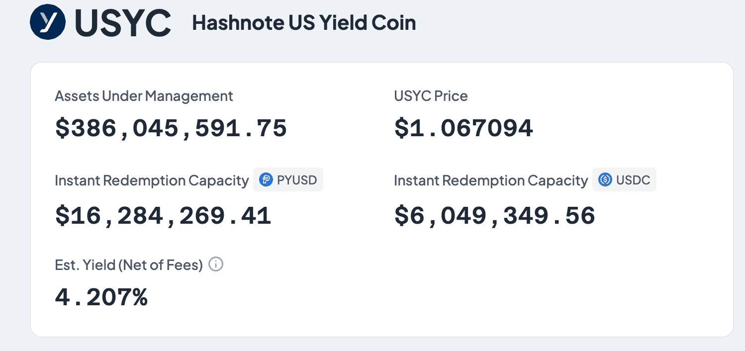The height and width of the screenshot is (351, 745).
Task: Select the $16,284,269.41 redemption value
Action: (163, 216)
